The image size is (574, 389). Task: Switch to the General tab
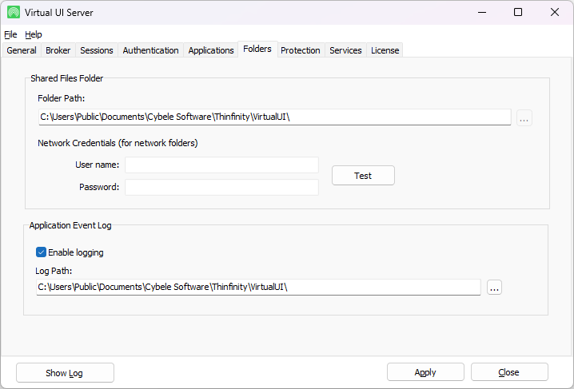pyautogui.click(x=22, y=50)
